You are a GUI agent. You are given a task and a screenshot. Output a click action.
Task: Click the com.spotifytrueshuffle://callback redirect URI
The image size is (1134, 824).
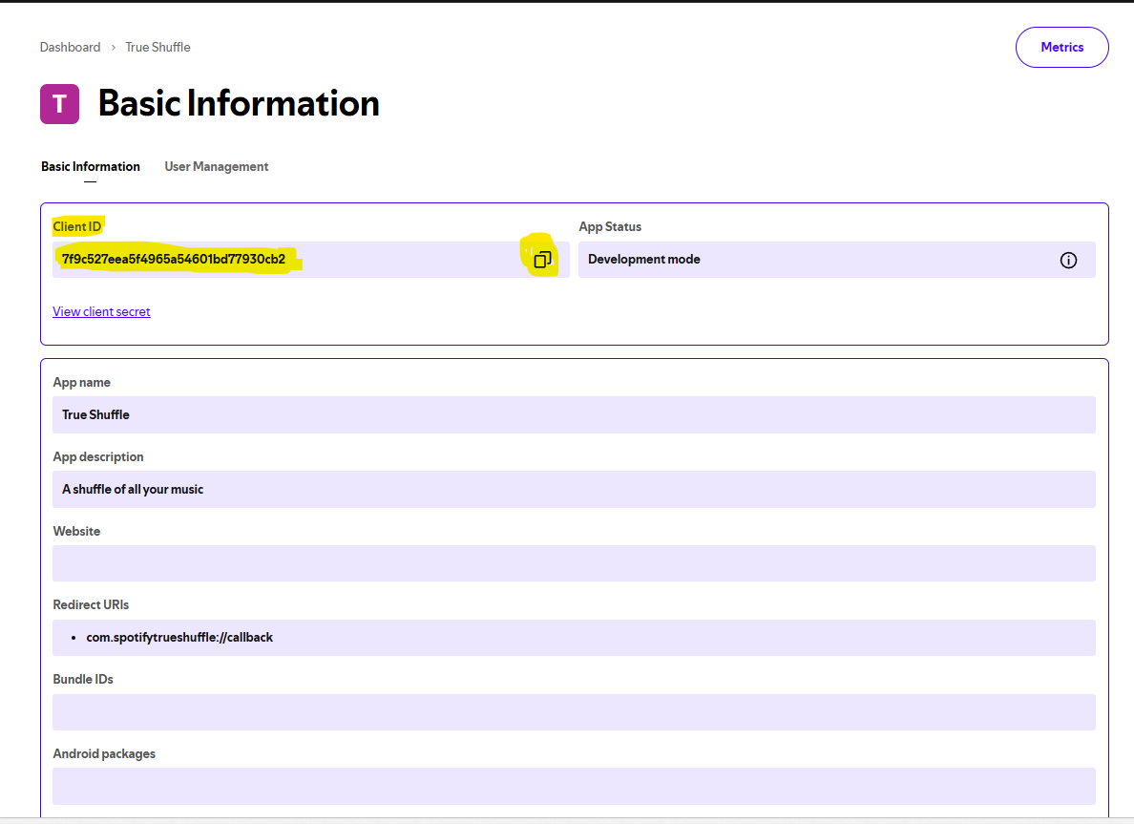(179, 638)
